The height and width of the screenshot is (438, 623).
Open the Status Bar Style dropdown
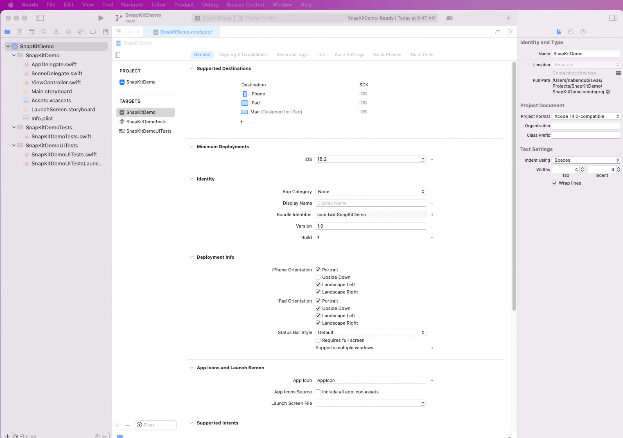coord(371,332)
